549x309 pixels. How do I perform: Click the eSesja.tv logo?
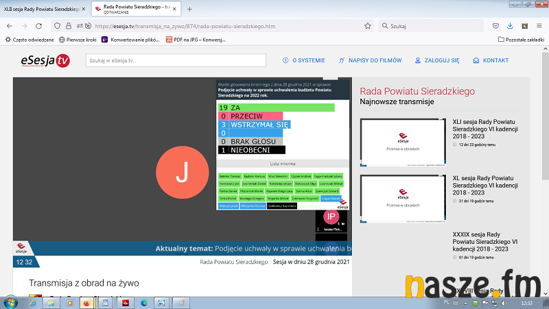click(45, 61)
